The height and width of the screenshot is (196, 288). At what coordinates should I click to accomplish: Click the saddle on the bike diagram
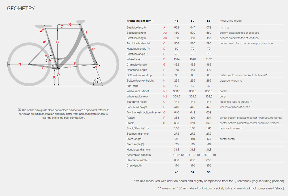[x=45, y=25]
